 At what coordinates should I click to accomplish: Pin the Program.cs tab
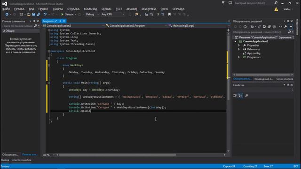pos(60,21)
